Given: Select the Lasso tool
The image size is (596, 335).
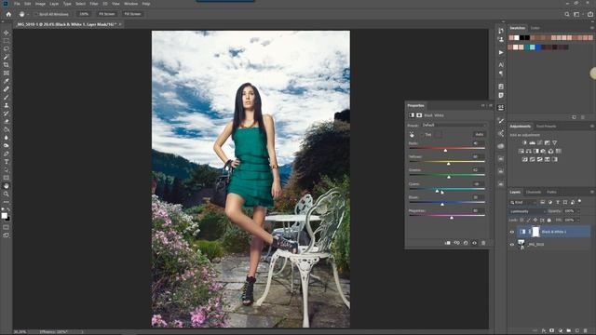Looking at the screenshot, I should tap(7, 48).
